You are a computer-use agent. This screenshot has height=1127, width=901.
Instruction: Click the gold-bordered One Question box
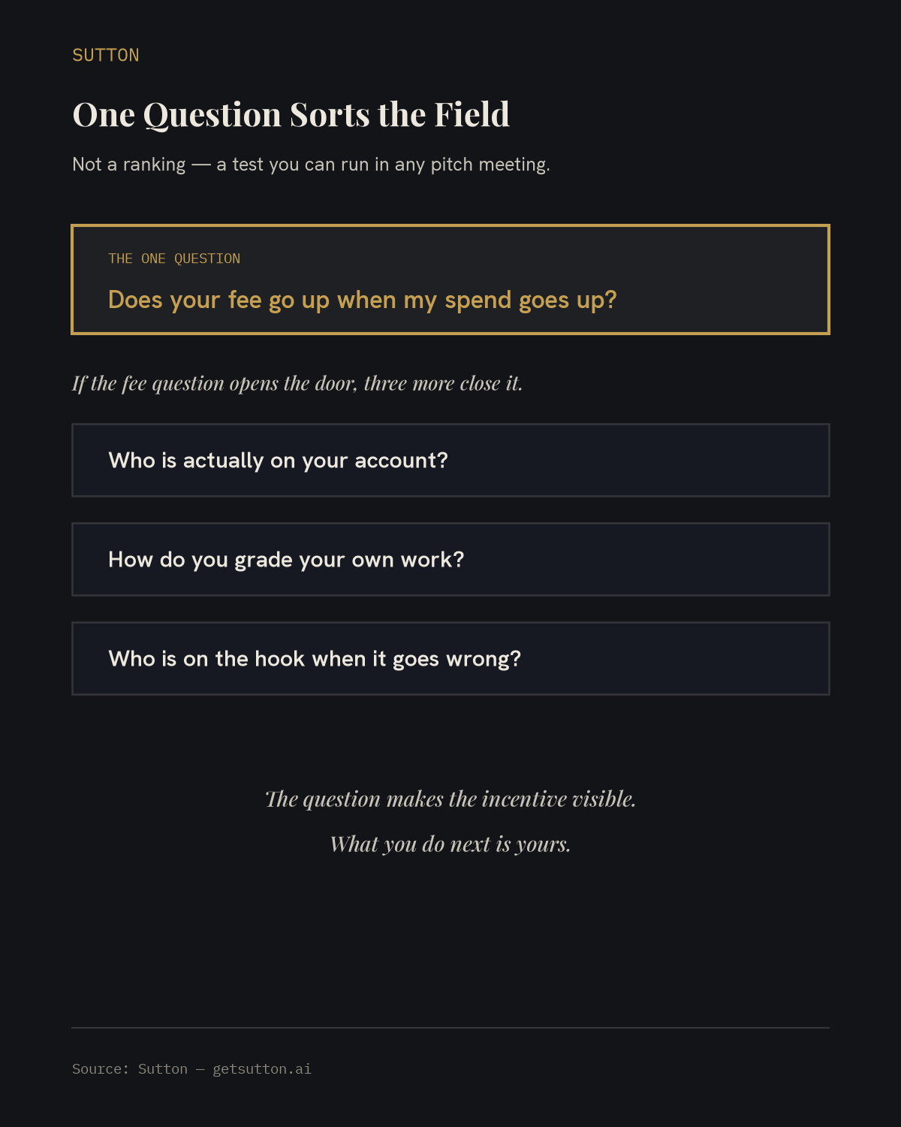[450, 279]
